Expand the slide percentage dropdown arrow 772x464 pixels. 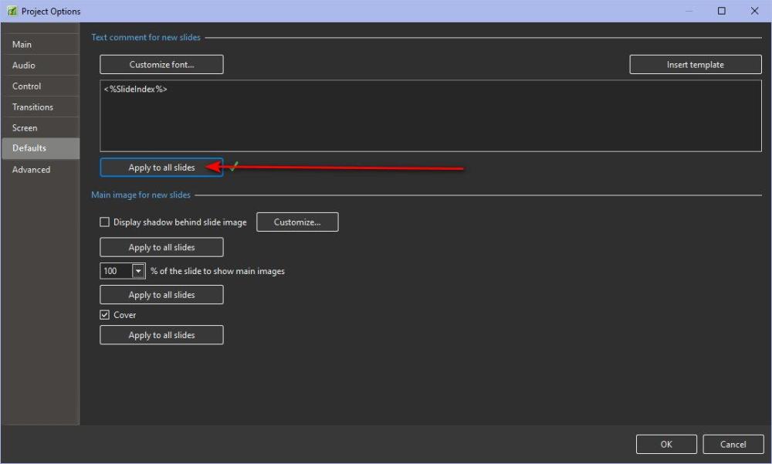[138, 271]
